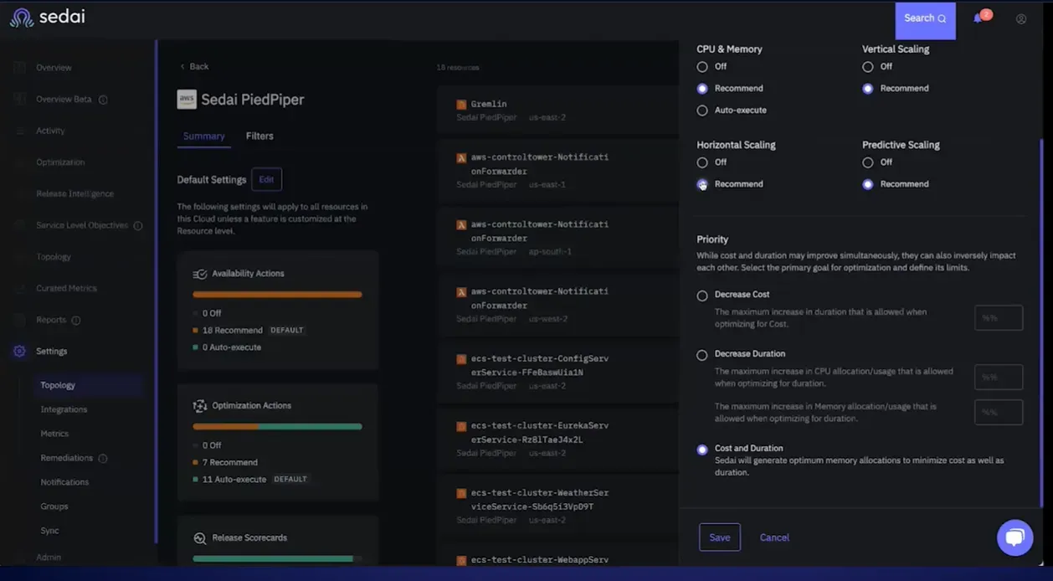Set CPU & Memory to Recommend

tap(702, 89)
